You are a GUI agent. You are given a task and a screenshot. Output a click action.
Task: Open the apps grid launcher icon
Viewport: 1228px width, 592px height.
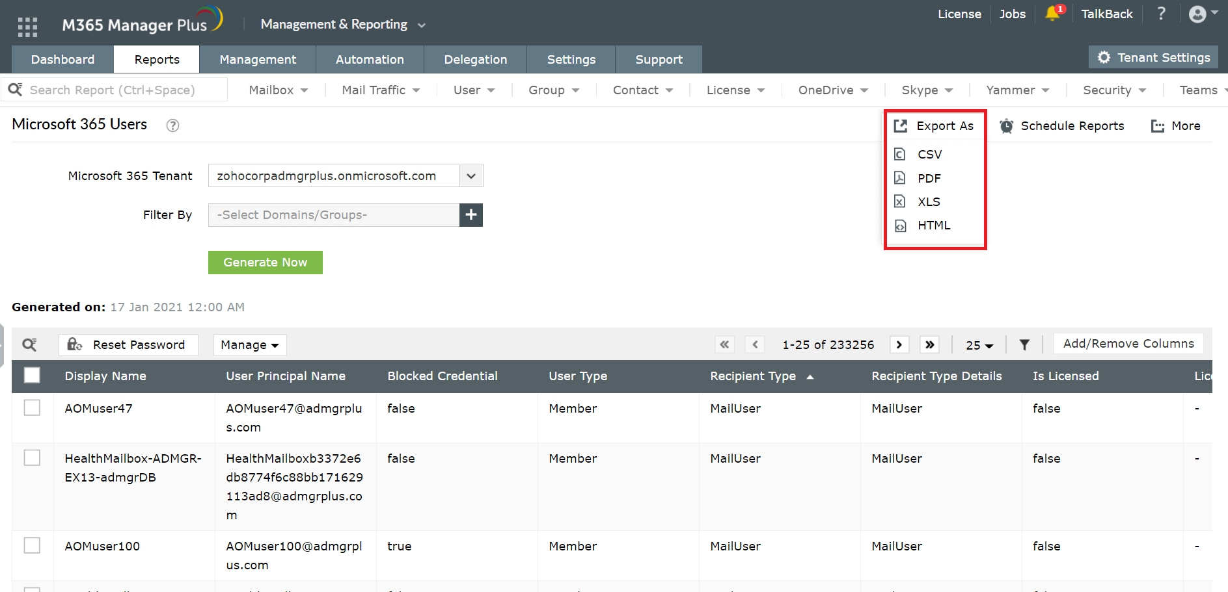27,27
